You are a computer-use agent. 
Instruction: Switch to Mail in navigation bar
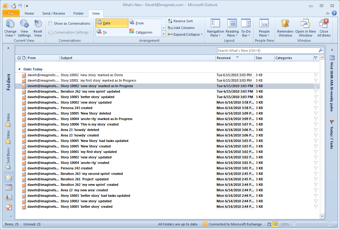[9, 178]
